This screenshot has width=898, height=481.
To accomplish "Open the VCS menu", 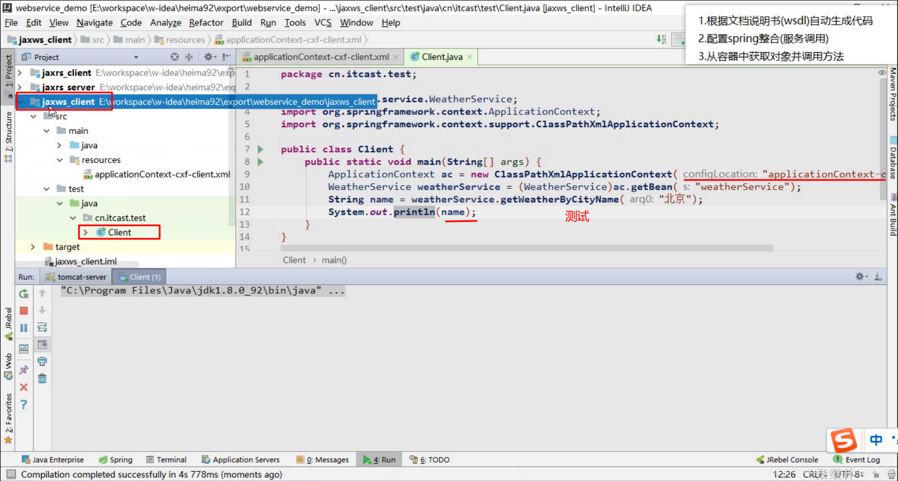I will click(x=323, y=22).
